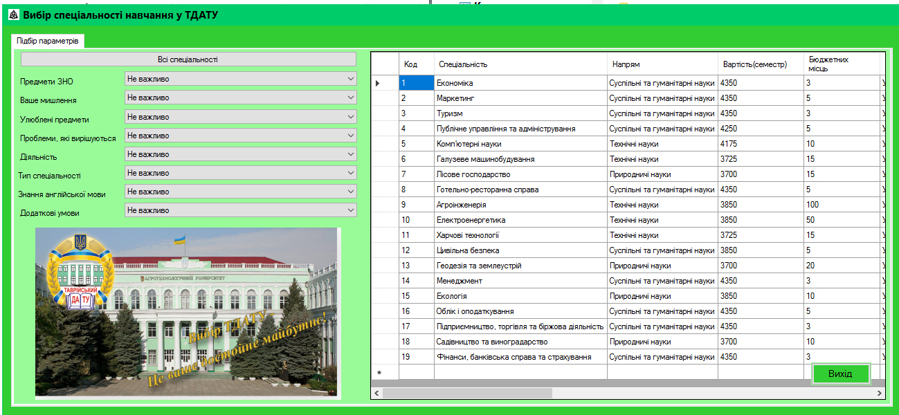
Task: Open the Улюблені предмети dropdown
Action: click(240, 117)
